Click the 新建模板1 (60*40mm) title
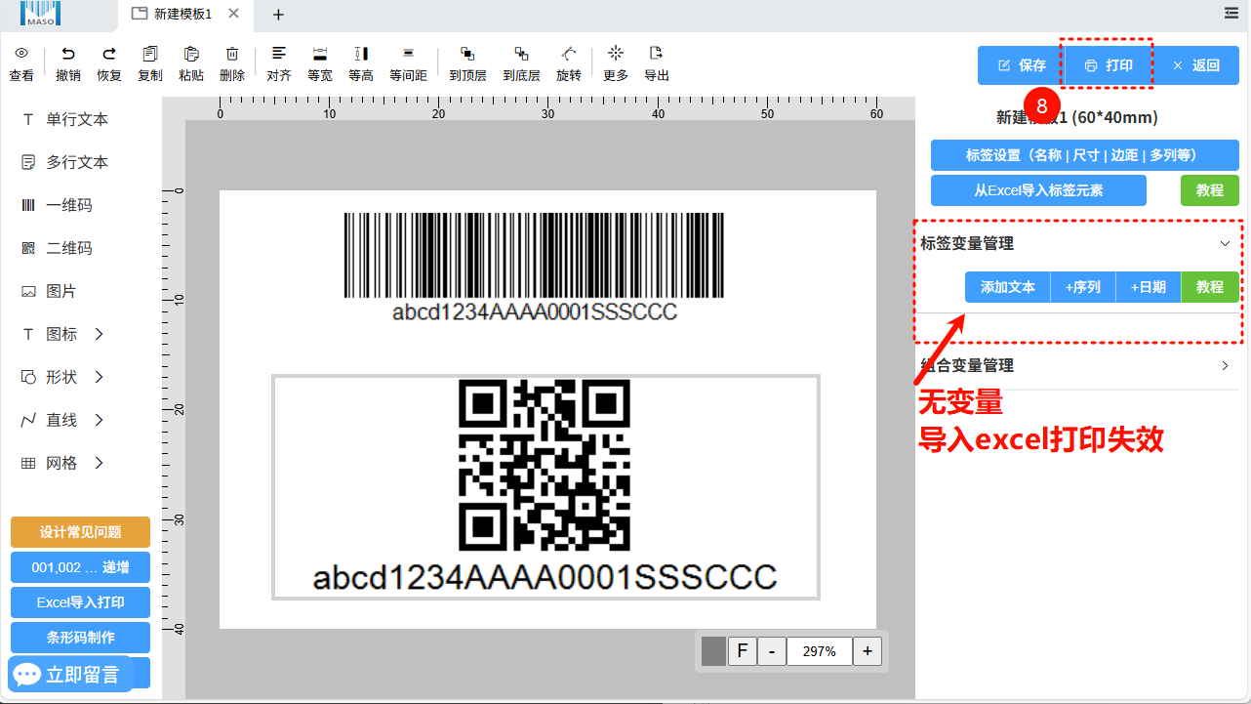1251x704 pixels. pyautogui.click(x=1076, y=117)
